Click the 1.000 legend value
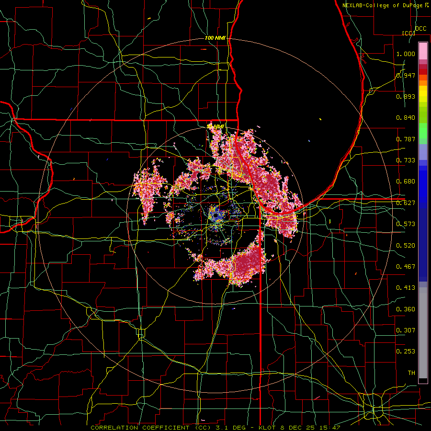 (406, 54)
